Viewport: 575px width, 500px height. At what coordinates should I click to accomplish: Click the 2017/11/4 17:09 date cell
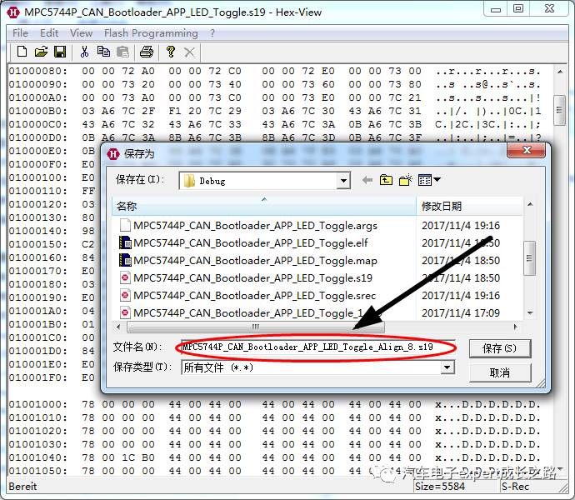tap(461, 312)
